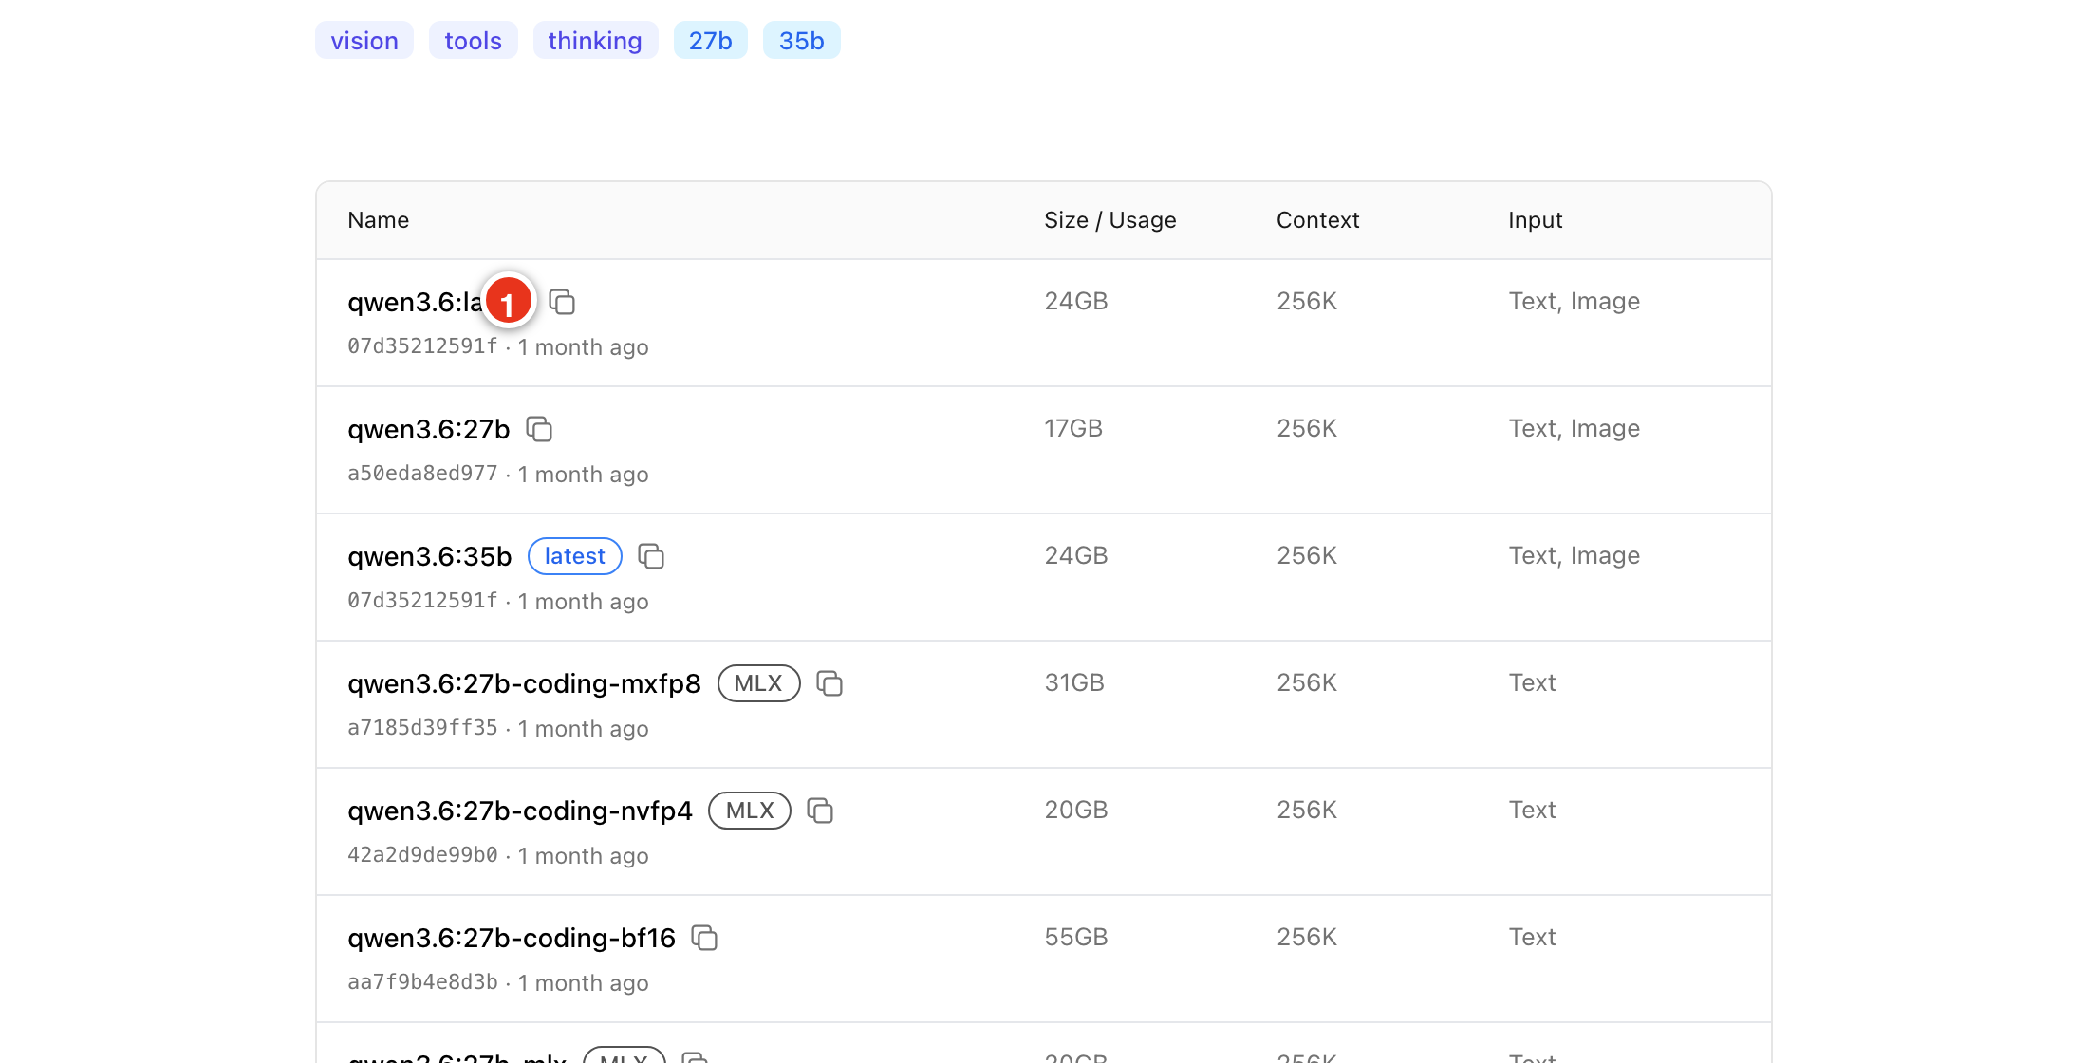Click the Input column header
Image resolution: width=2088 pixels, height=1063 pixels.
point(1536,220)
